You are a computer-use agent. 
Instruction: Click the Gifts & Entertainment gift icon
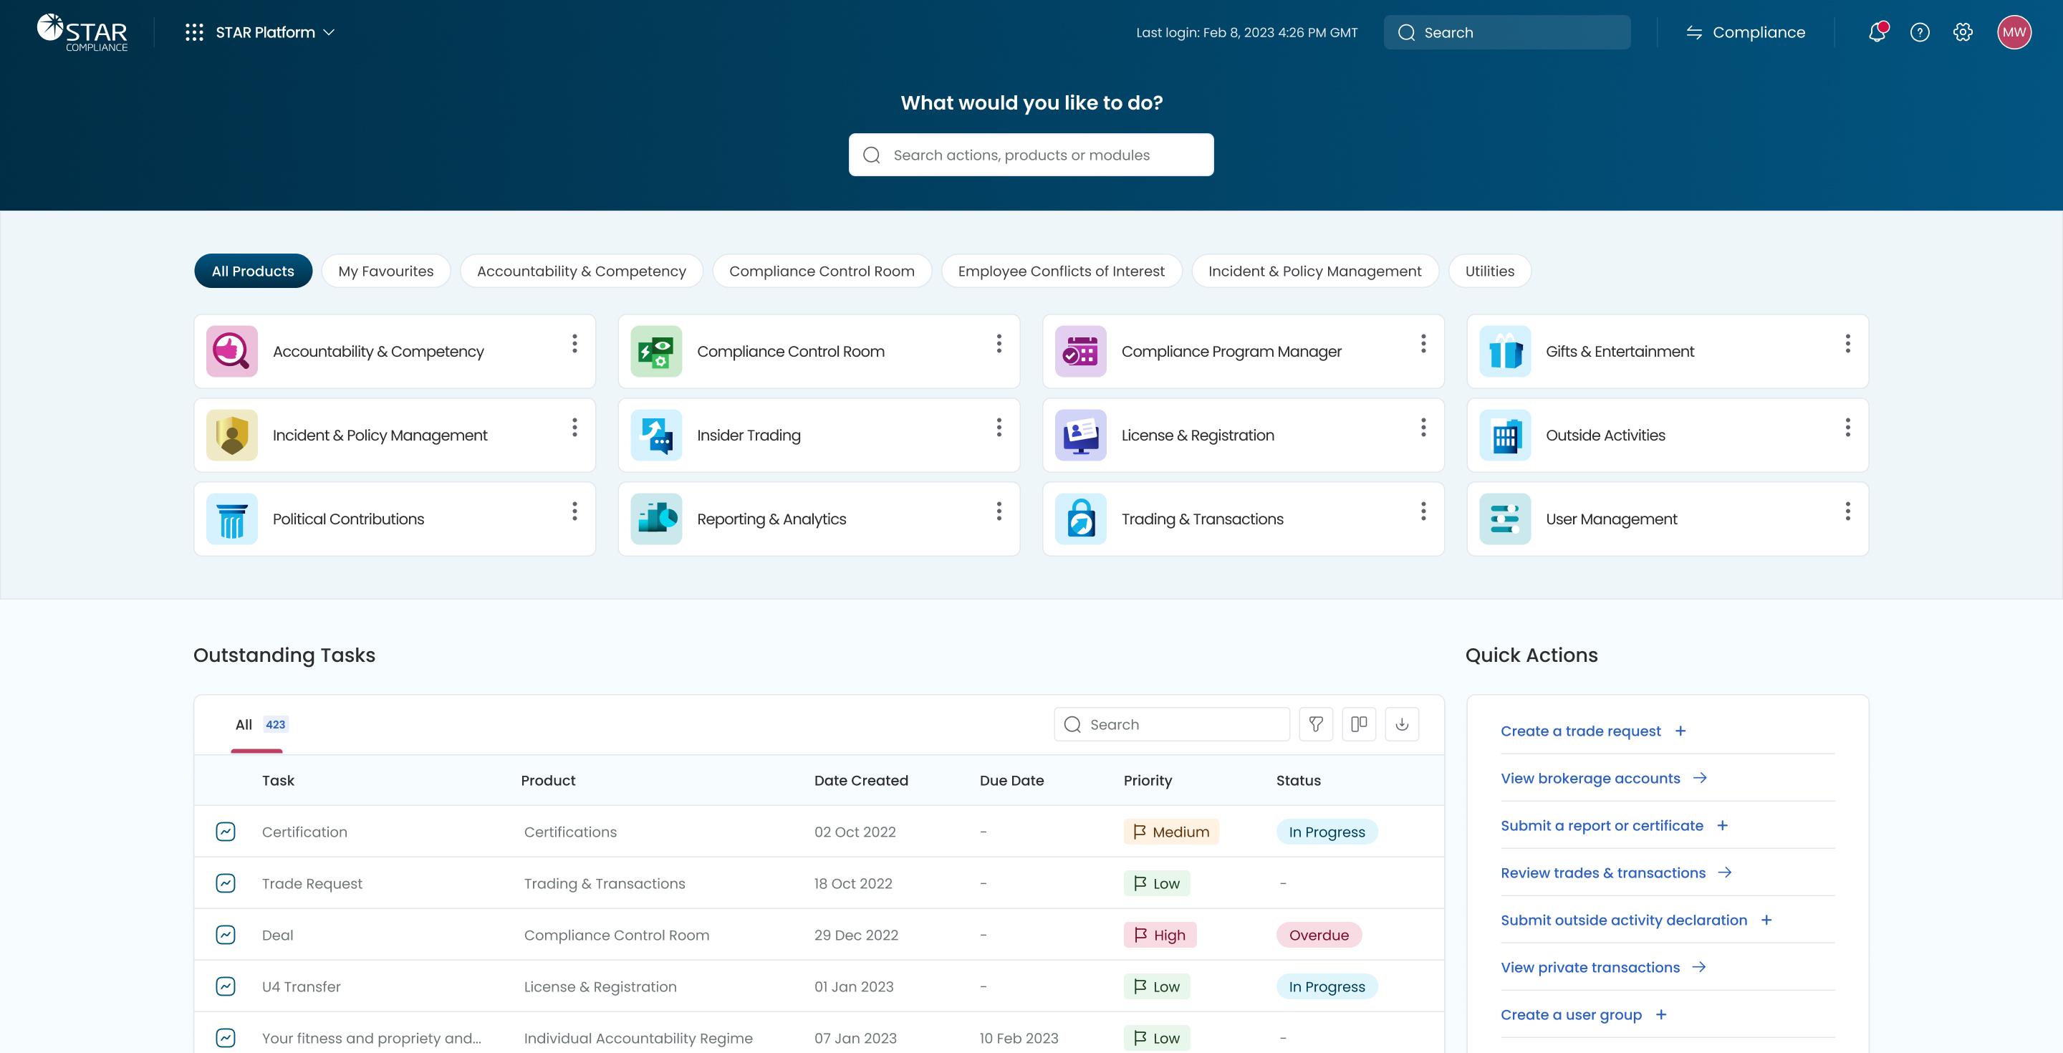pos(1504,352)
